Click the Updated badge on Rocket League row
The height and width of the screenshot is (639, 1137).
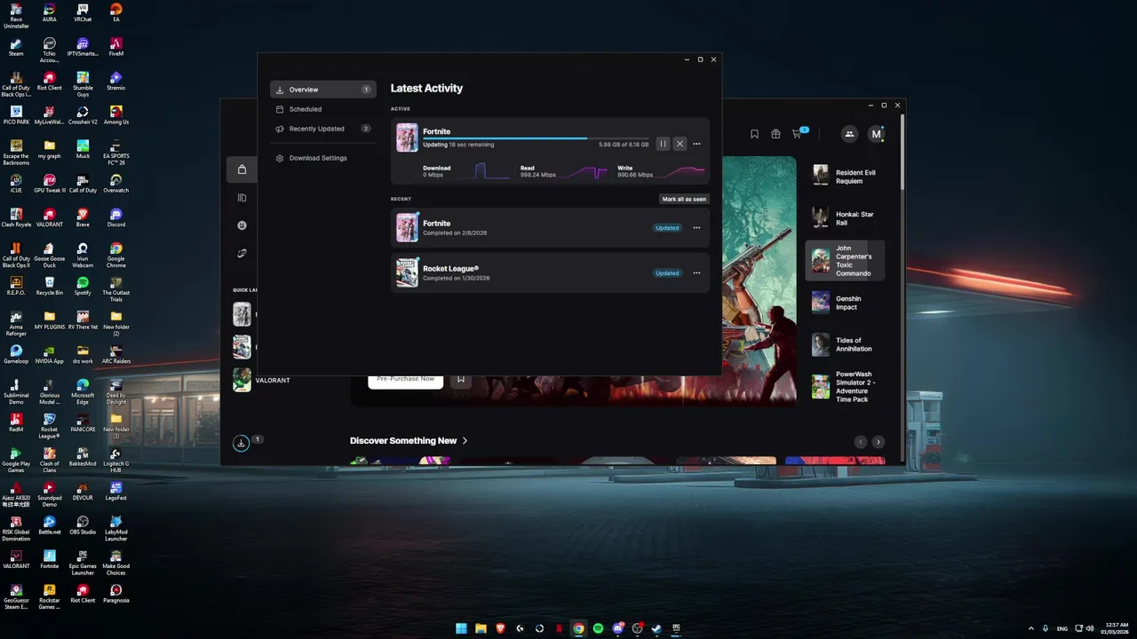(667, 273)
